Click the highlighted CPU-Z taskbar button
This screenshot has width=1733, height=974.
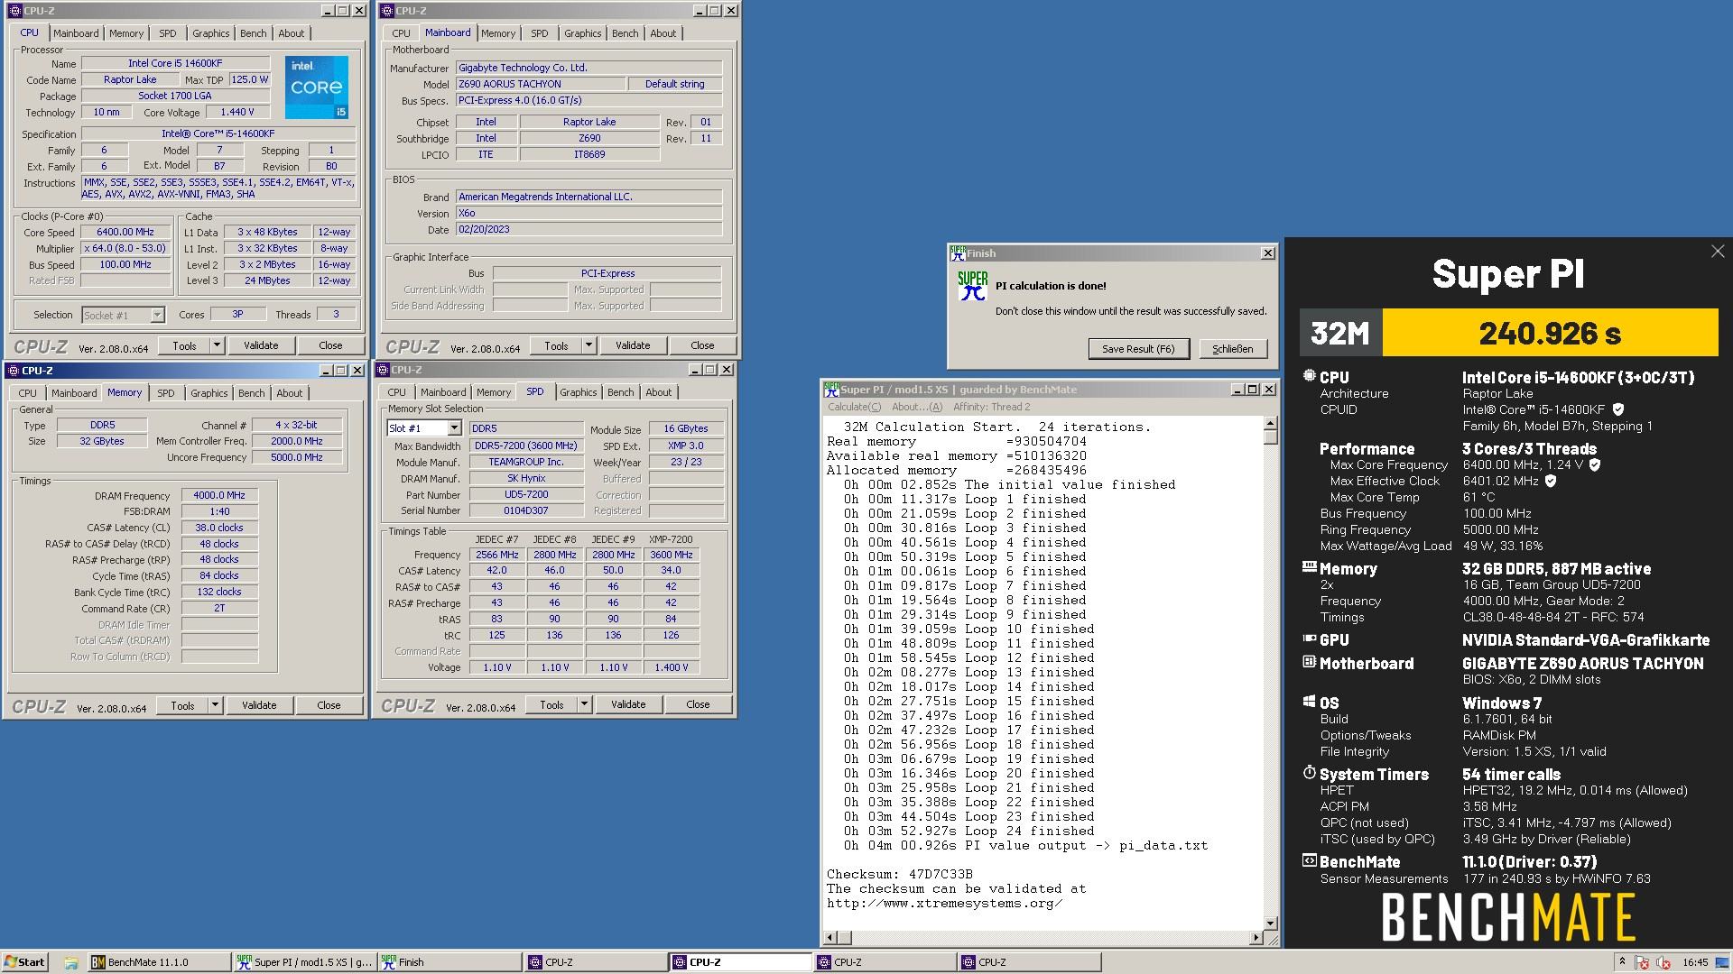(x=740, y=962)
